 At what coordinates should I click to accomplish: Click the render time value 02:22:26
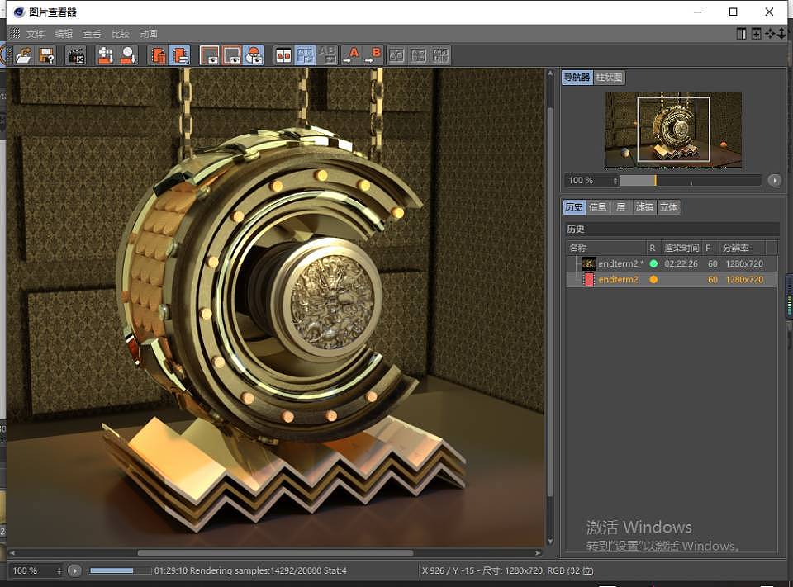(x=681, y=264)
